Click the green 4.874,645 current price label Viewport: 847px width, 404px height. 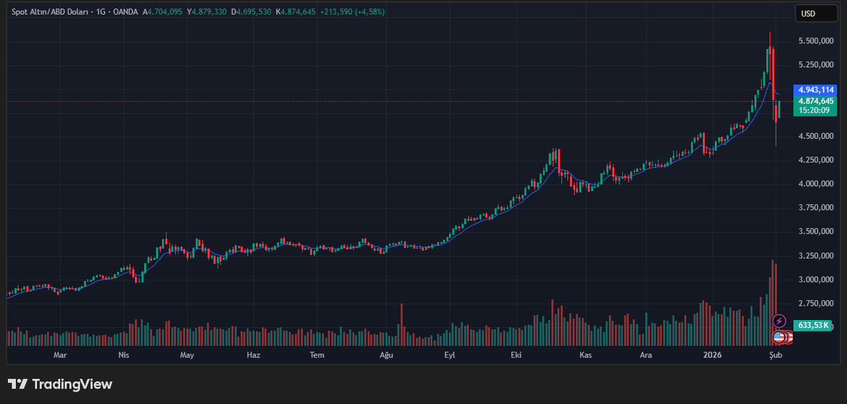(x=816, y=101)
